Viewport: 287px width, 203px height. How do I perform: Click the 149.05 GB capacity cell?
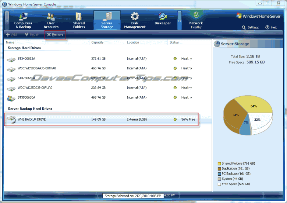pos(98,120)
